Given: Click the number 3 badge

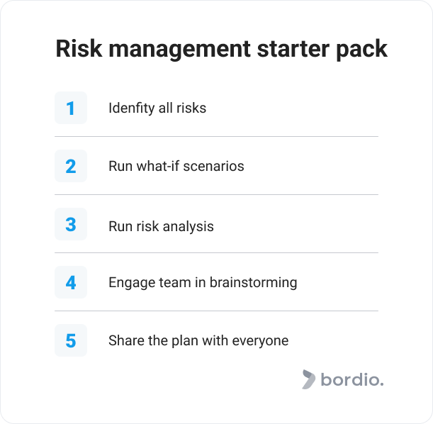Looking at the screenshot, I should tap(71, 224).
